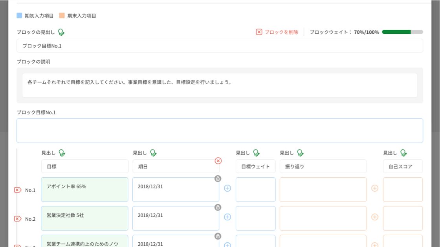
Task: Click edit icon above the 目標 column heading
Action: pyautogui.click(x=62, y=153)
